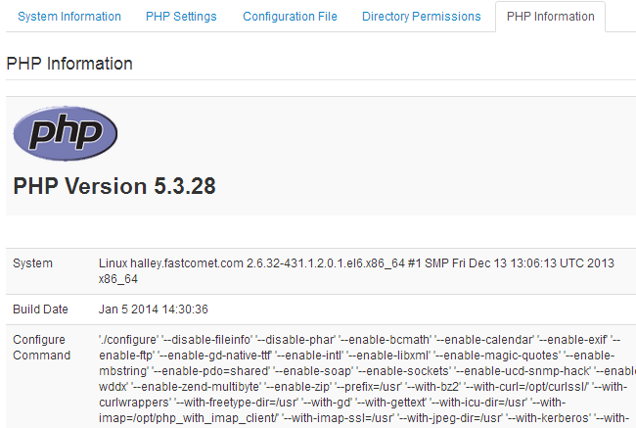The height and width of the screenshot is (428, 636).
Task: Select the Build Date row label
Action: pos(40,309)
